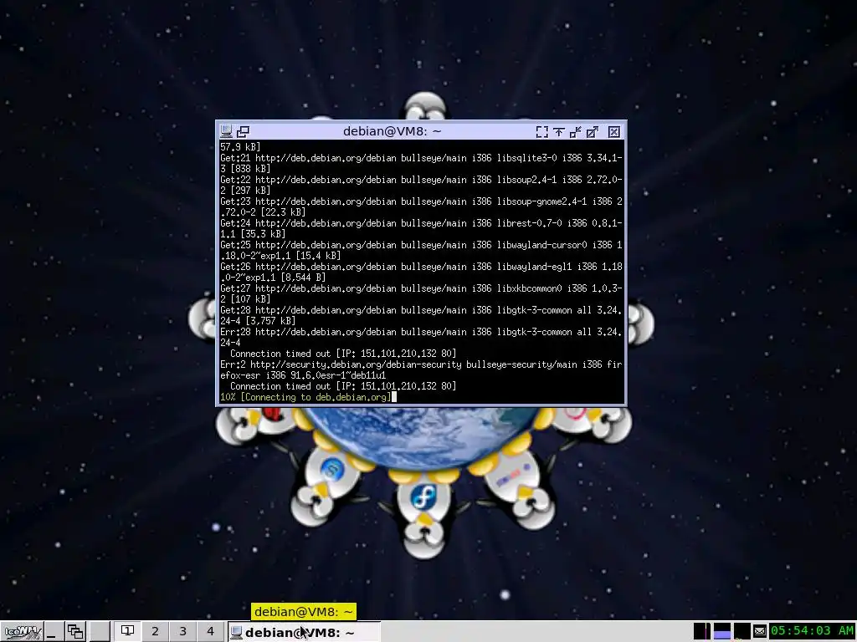The image size is (857, 642).
Task: Switch to workspace 1
Action: coord(127,632)
